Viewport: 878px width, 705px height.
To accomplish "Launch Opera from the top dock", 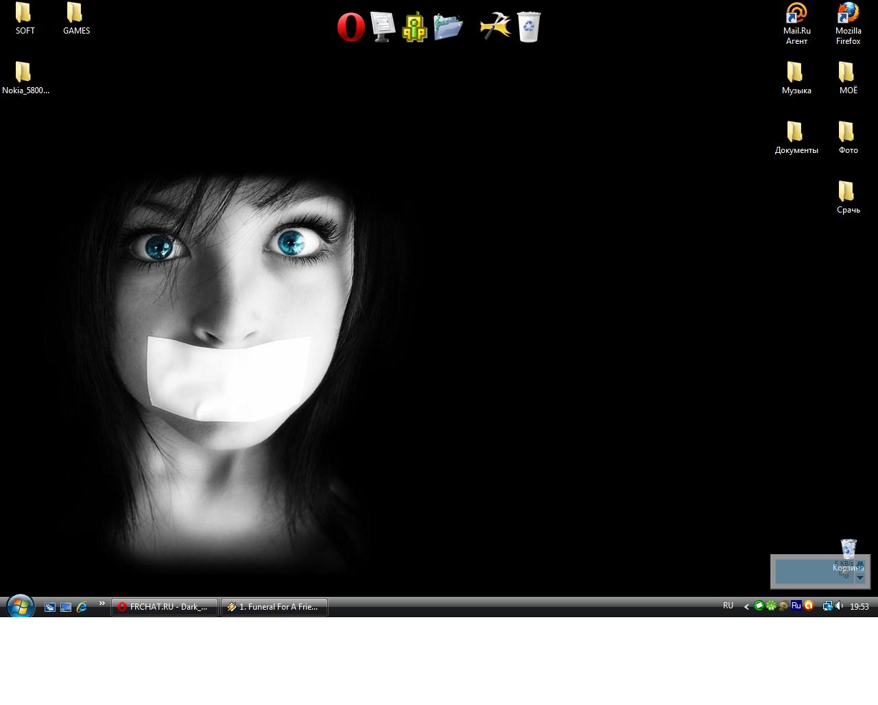I will coord(351,27).
